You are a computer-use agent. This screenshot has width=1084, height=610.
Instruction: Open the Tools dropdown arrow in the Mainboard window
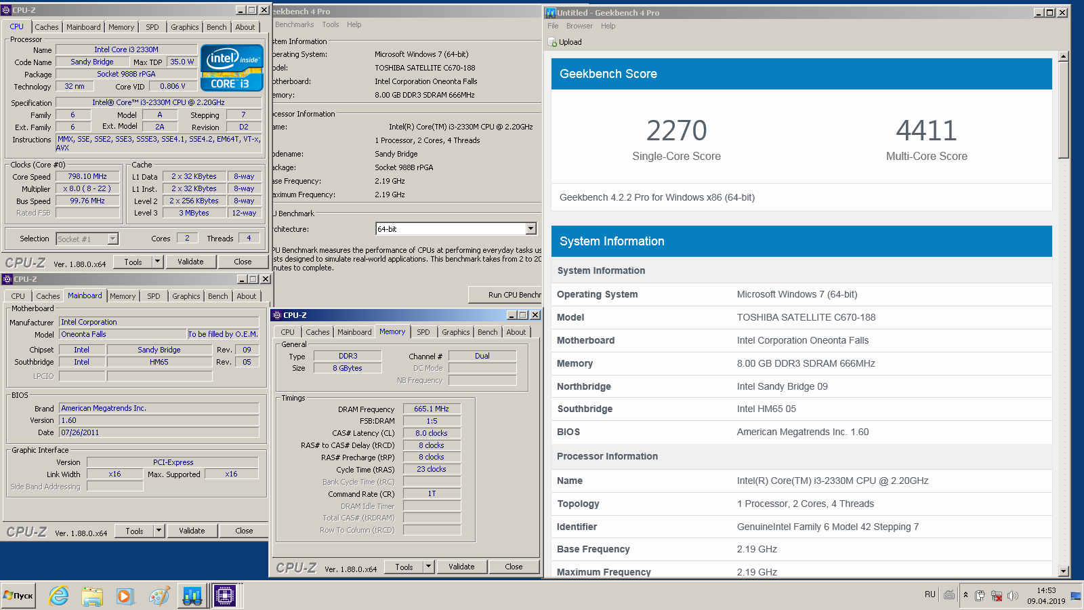tap(159, 531)
